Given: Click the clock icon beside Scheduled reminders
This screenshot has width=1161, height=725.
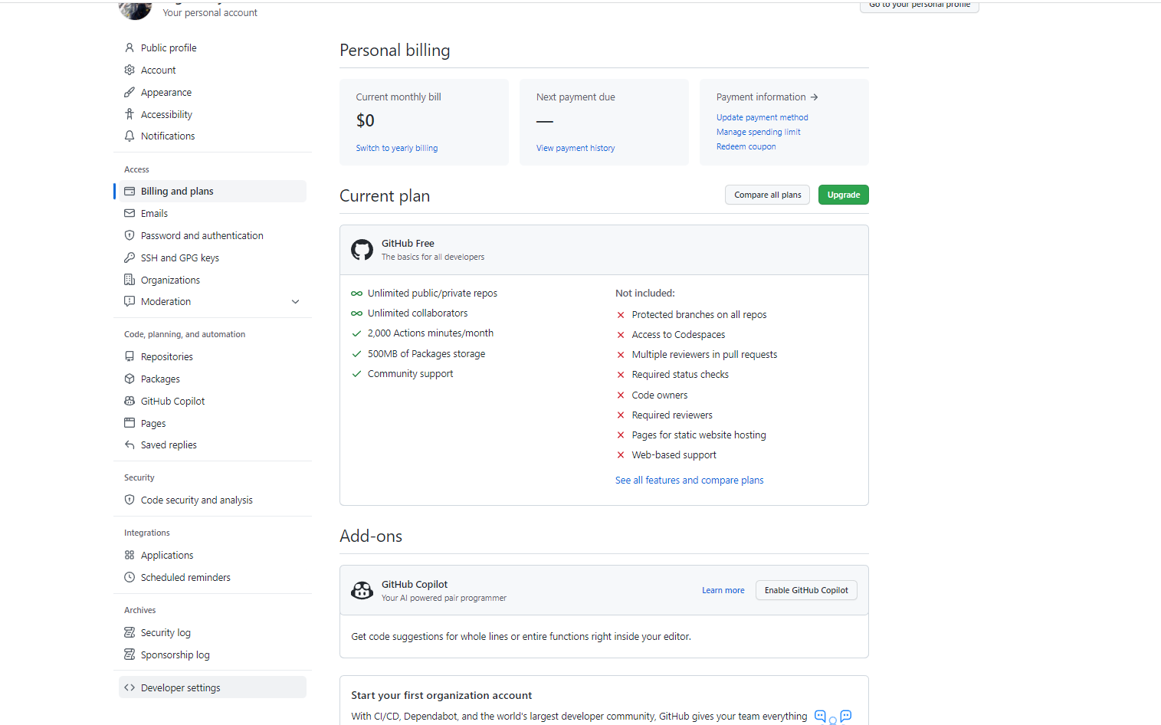Looking at the screenshot, I should click(x=130, y=577).
